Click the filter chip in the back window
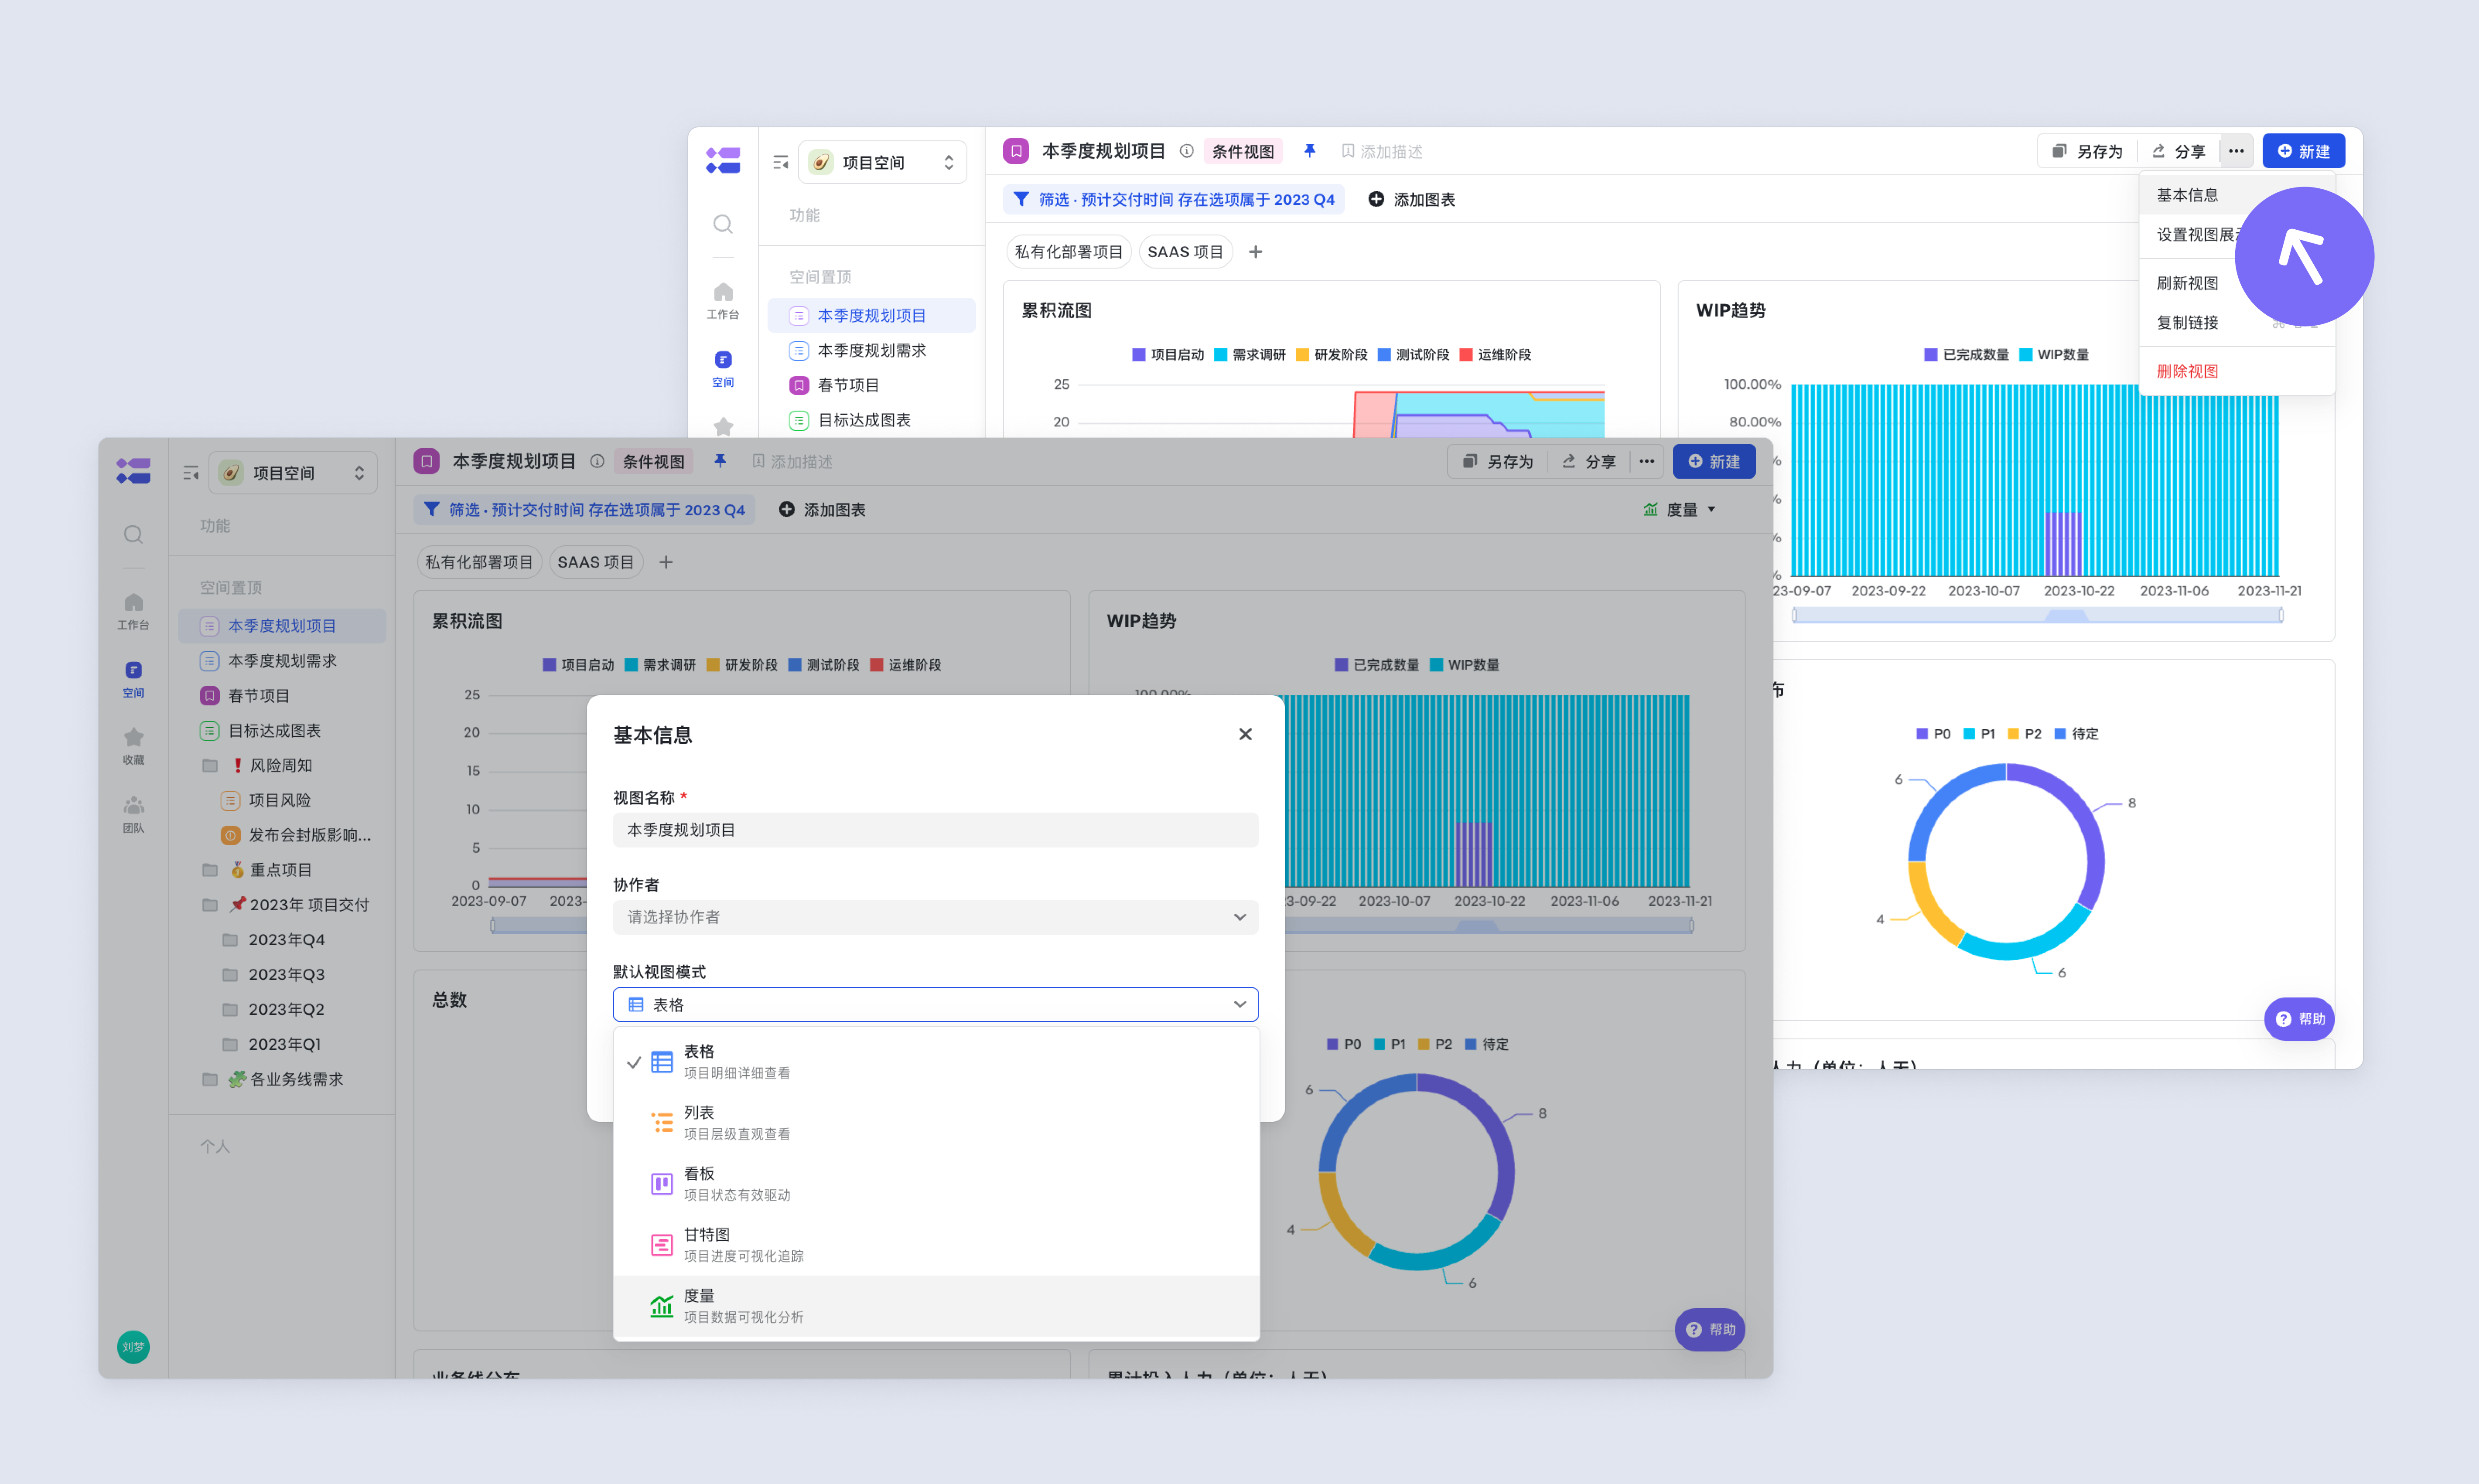 coord(1174,199)
